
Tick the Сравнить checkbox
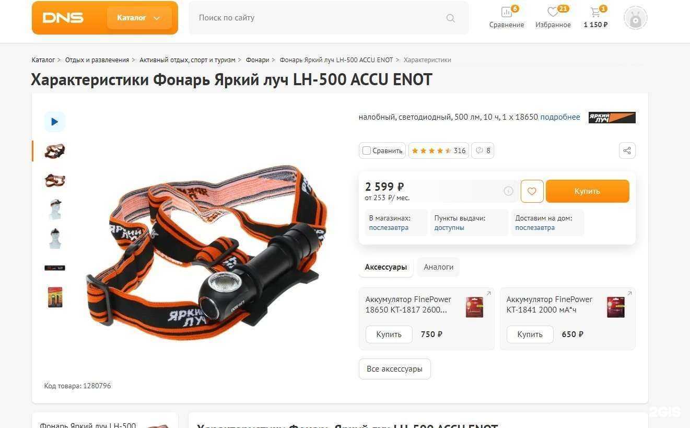(x=367, y=151)
